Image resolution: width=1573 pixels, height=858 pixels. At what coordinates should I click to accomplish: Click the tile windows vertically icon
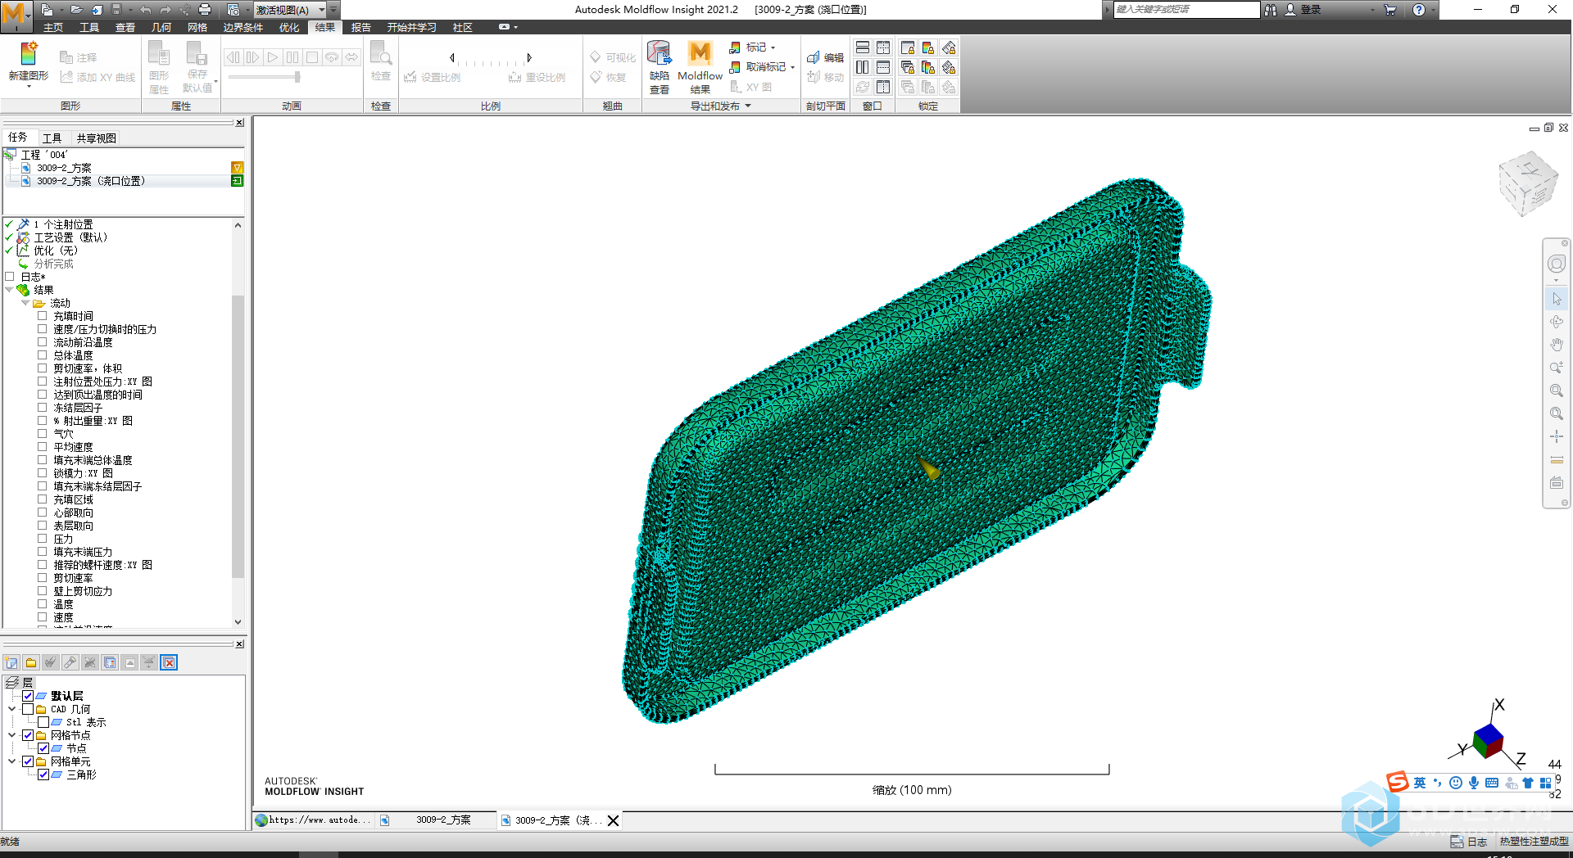(x=863, y=67)
